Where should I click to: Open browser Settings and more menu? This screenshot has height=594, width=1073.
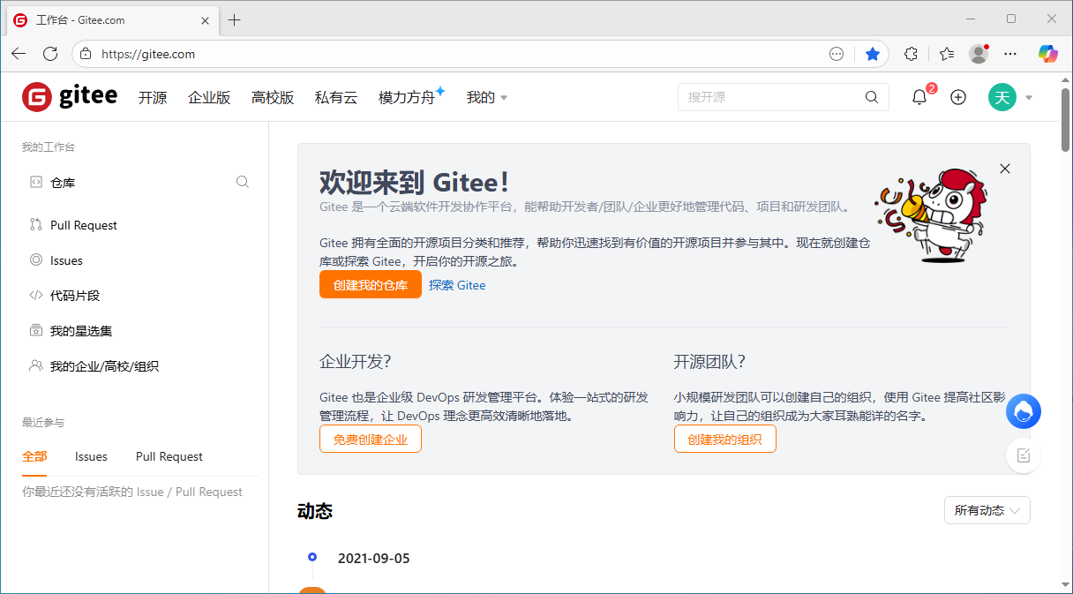[1011, 54]
